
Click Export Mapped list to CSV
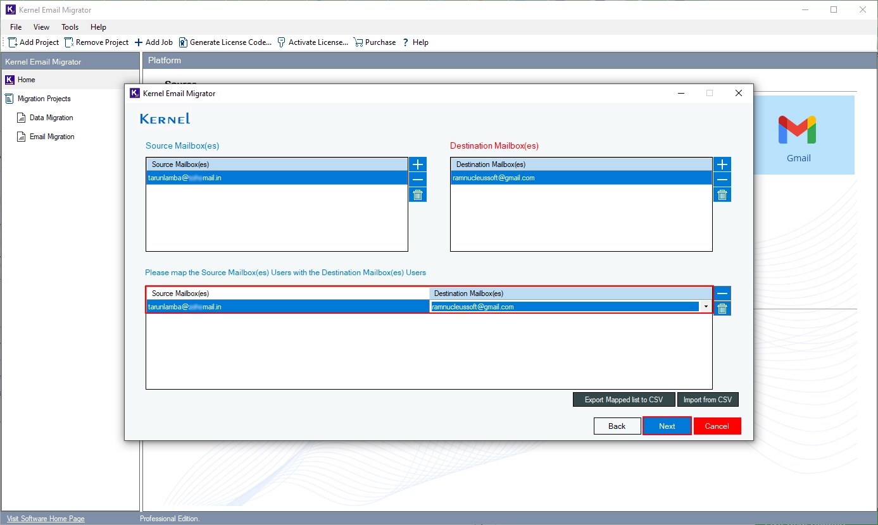tap(624, 400)
